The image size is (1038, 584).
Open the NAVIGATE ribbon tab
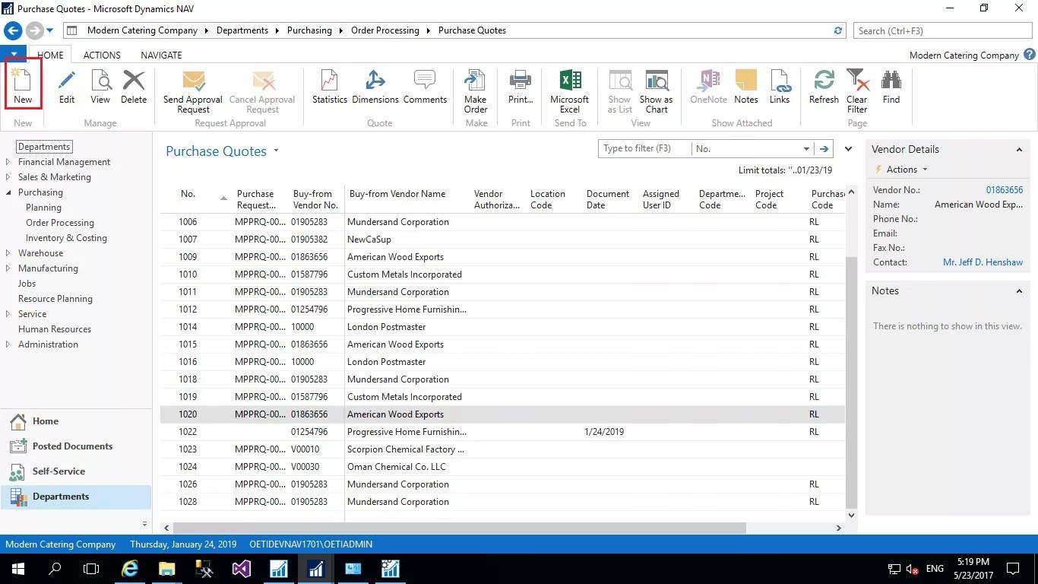160,55
